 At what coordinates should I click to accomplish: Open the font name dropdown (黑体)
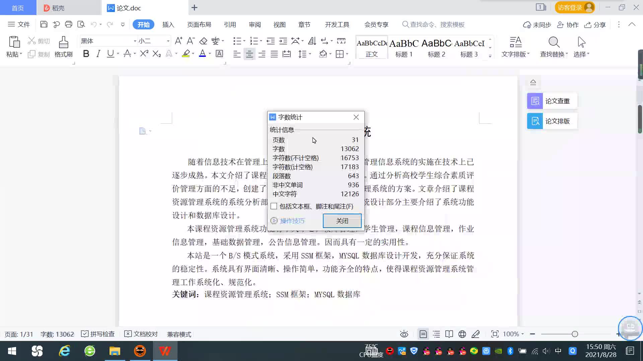135,41
